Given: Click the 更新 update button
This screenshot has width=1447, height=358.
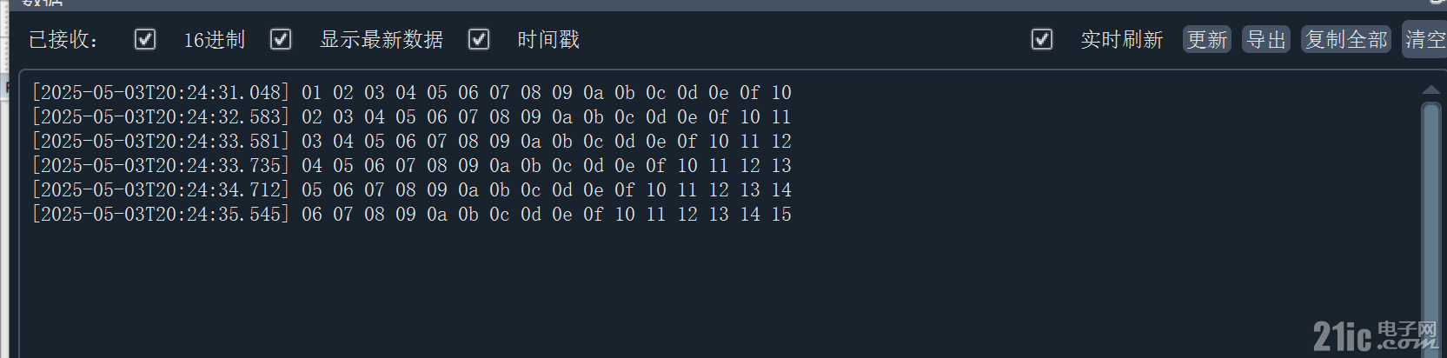Looking at the screenshot, I should click(1207, 40).
